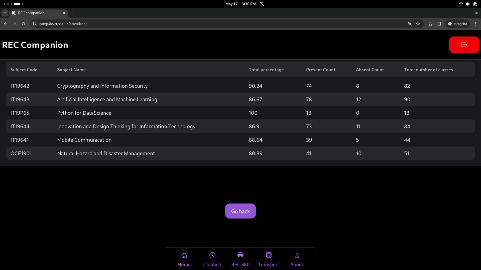This screenshot has height=270, width=481.
Task: Select subject code IT19642
Action: click(x=20, y=86)
